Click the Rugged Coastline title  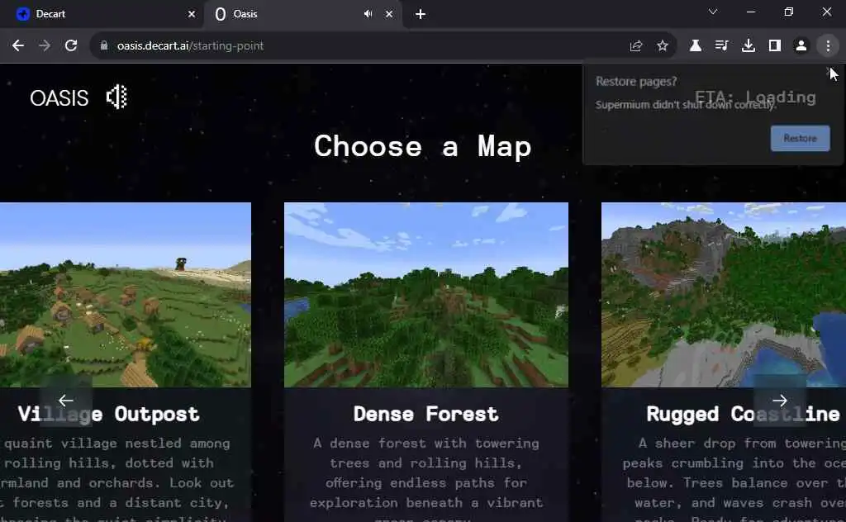pyautogui.click(x=743, y=414)
